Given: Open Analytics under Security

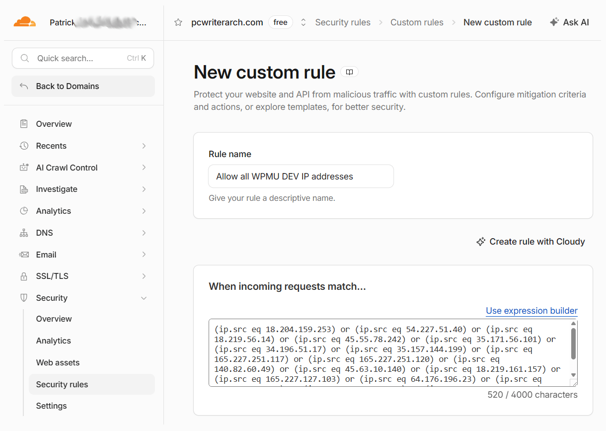Looking at the screenshot, I should 92,341.
